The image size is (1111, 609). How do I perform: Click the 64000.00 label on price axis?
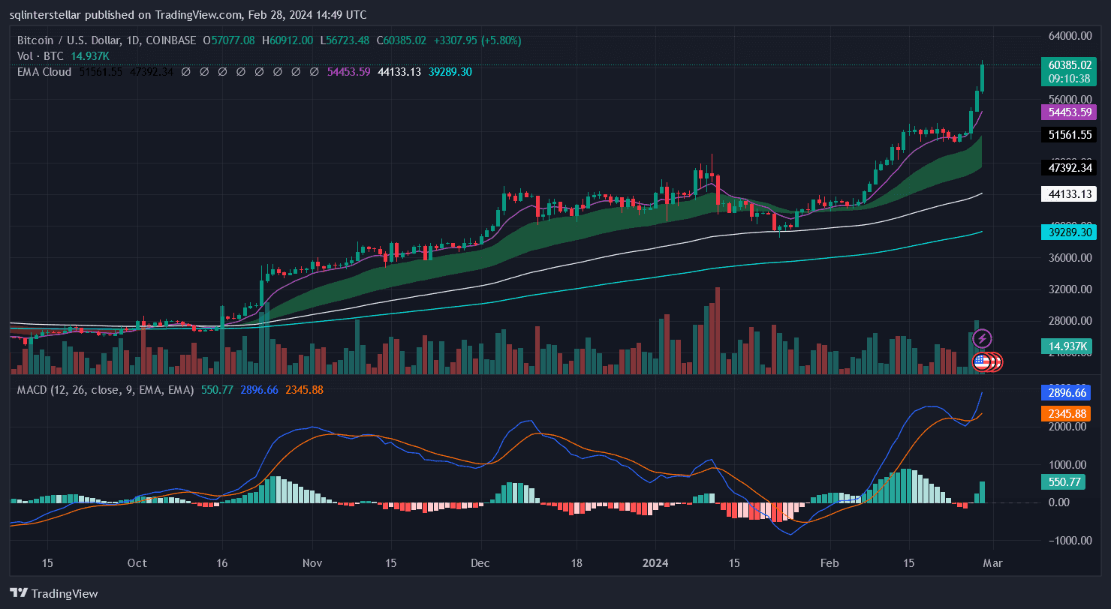(1068, 35)
